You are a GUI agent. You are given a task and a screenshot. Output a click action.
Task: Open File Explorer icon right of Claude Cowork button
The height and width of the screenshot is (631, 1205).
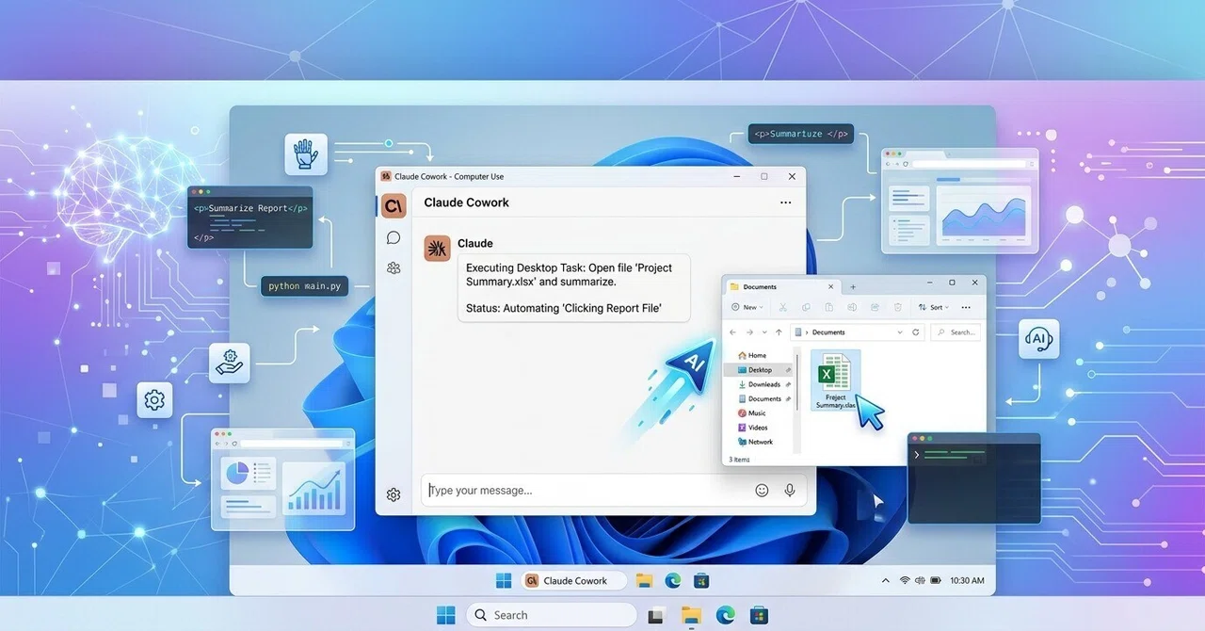pos(644,580)
